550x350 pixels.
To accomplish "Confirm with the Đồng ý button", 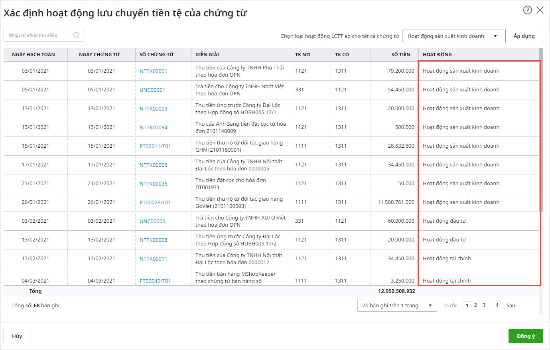I will coord(526,336).
